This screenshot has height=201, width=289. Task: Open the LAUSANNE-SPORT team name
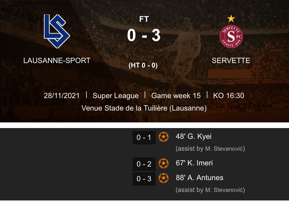click(57, 60)
